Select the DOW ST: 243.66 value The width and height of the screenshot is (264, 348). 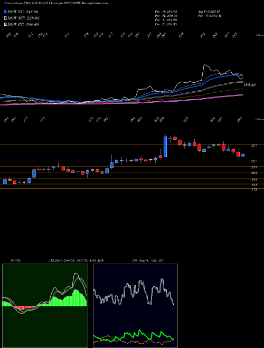click(23, 12)
